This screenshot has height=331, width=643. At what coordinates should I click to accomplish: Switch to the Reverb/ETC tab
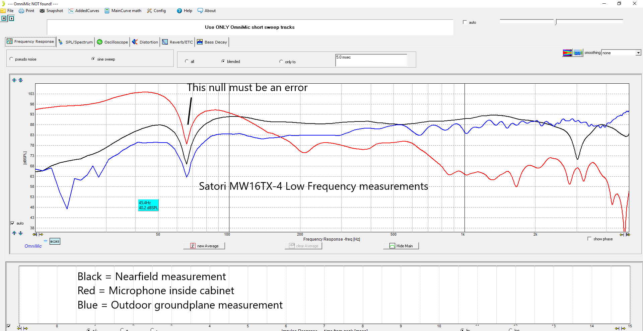177,42
